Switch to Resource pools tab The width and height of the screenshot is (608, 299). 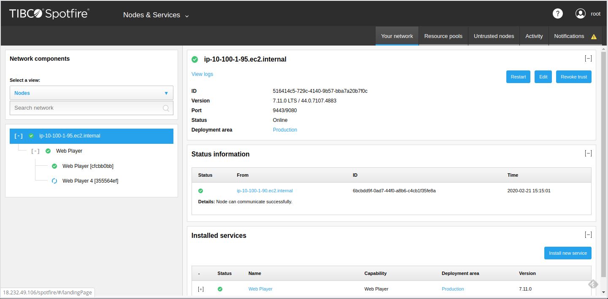(443, 36)
